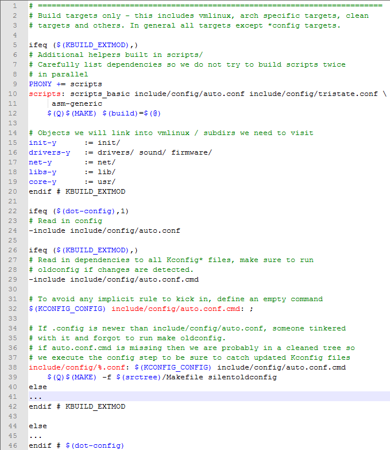Viewport: 390px width, 450px height.
Task: Click 'usr/' on line 19
Action: (107, 182)
